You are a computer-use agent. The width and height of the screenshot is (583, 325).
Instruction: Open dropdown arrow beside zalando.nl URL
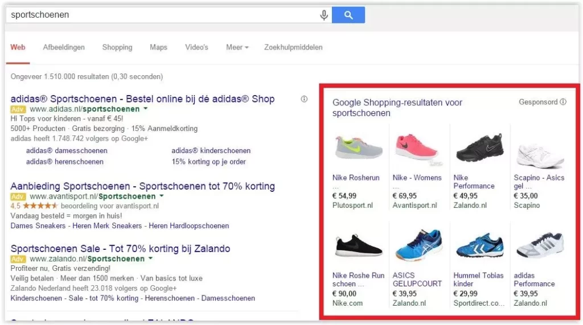150,258
